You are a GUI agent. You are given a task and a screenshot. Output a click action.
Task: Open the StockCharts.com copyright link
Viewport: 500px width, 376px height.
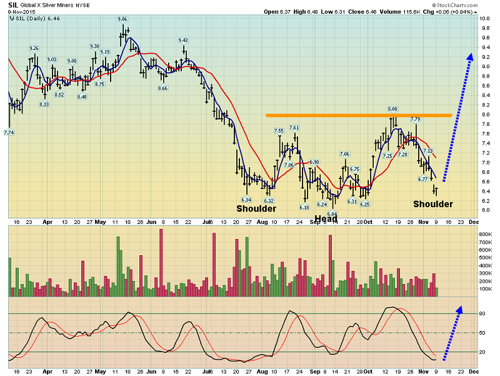[x=455, y=5]
